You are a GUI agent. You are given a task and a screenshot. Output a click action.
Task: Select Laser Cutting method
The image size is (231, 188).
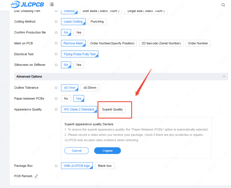73,21
